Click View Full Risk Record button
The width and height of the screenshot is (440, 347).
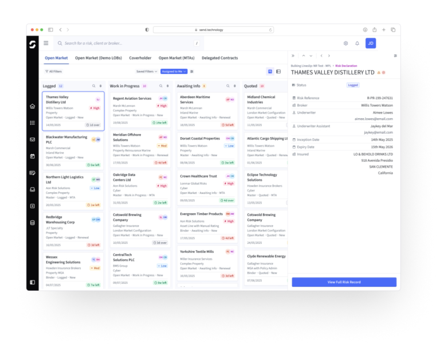tap(344, 282)
